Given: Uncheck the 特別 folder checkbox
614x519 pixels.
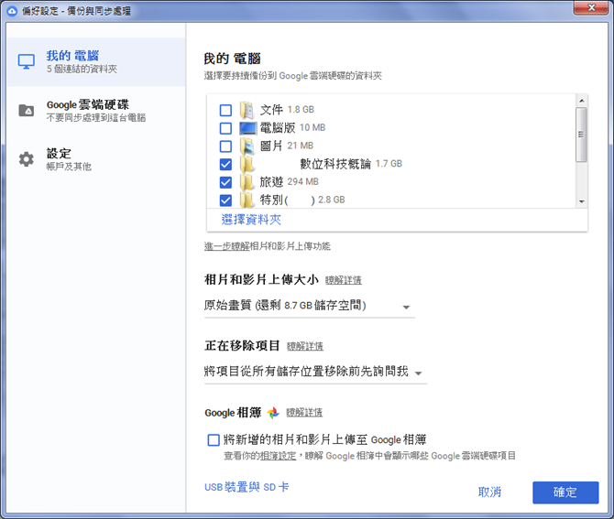Looking at the screenshot, I should pyautogui.click(x=225, y=200).
